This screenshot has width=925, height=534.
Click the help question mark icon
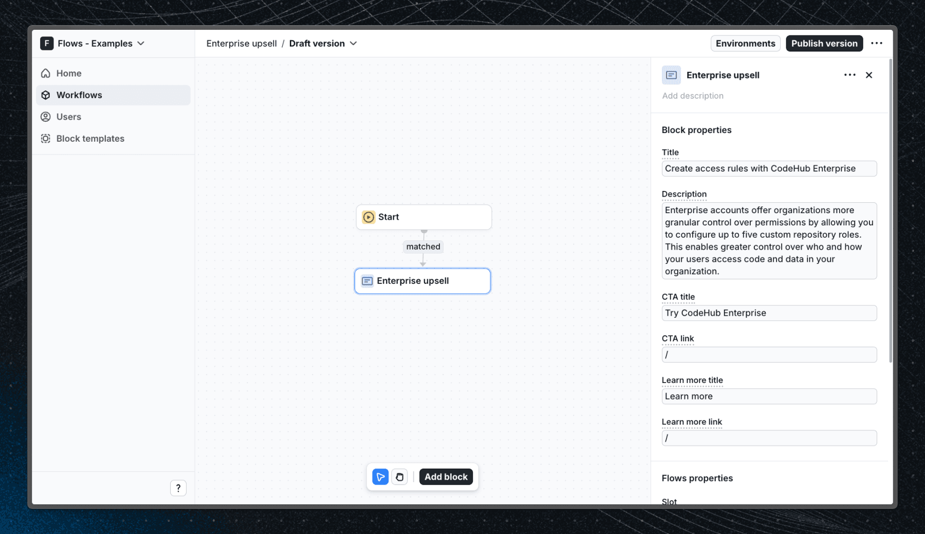(x=178, y=488)
